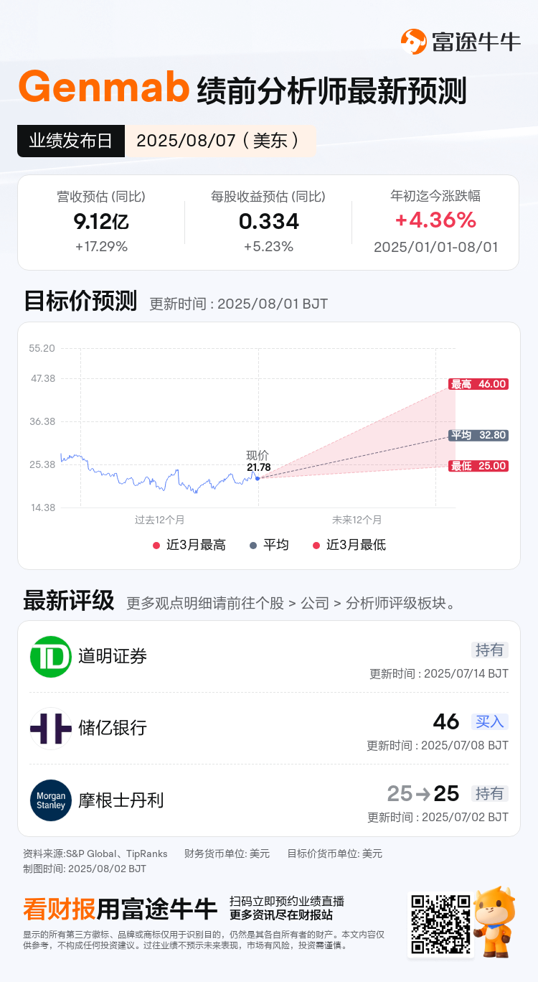
Task: Click the 资料来源:S&P Global、TipRanks text
Action: point(95,854)
